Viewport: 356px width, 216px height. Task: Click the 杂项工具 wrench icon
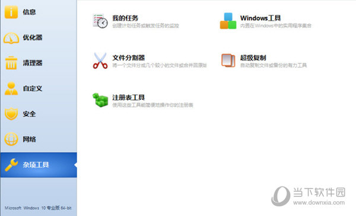[11, 165]
